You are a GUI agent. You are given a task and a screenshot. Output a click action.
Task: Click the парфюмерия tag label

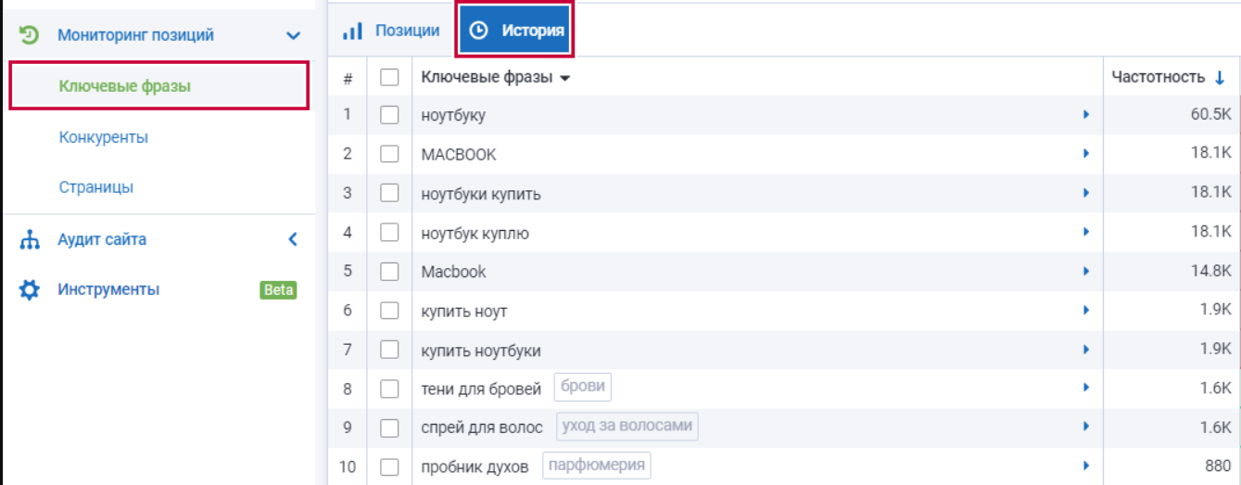click(x=596, y=465)
